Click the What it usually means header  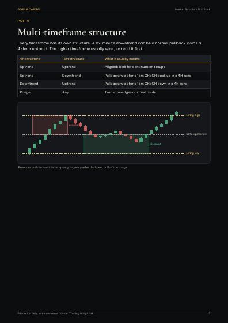pyautogui.click(x=122, y=59)
